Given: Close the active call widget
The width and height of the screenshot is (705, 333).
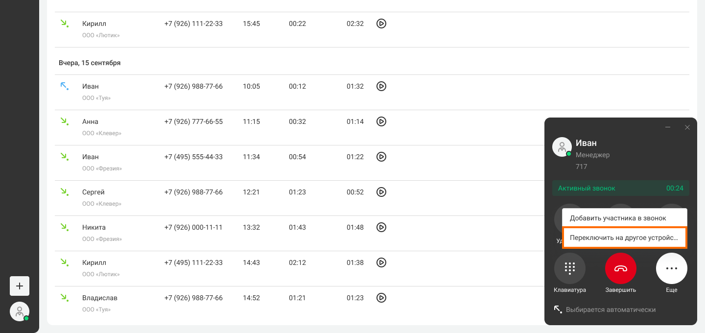Looking at the screenshot, I should coord(687,127).
